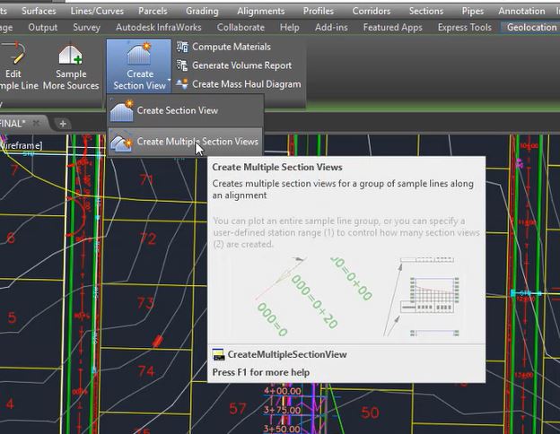The image size is (560, 434).
Task: Click the Sample More Sources icon
Action: click(x=71, y=54)
